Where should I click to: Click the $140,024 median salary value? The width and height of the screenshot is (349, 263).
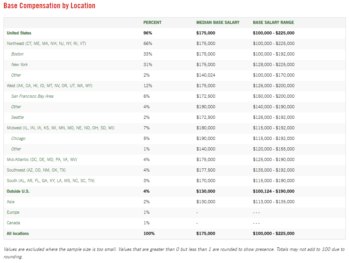point(205,75)
